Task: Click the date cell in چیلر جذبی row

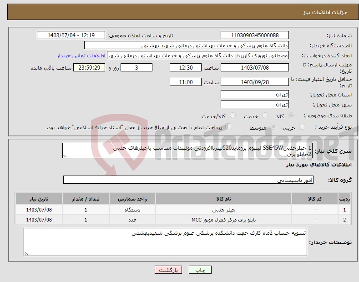Action: pyautogui.click(x=39, y=210)
